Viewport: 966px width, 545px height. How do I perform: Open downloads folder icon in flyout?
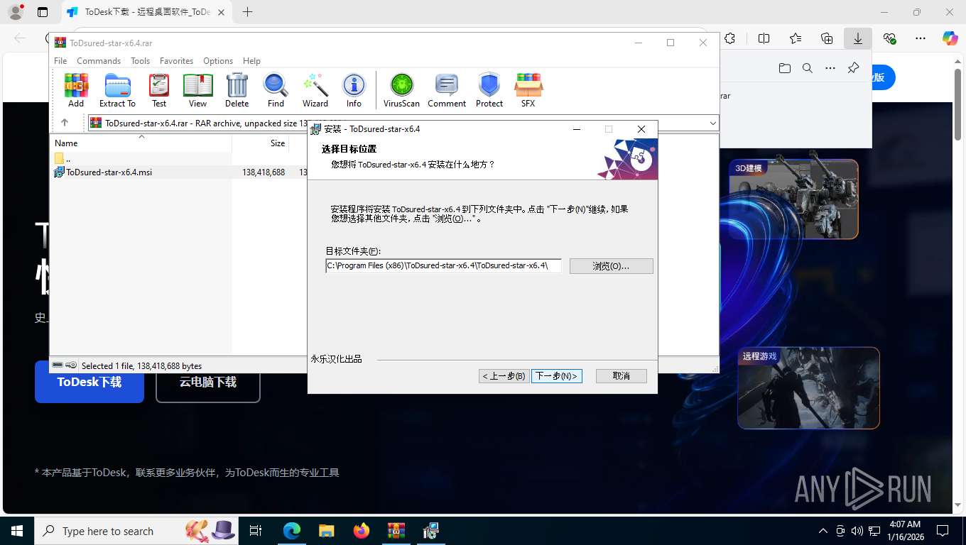[784, 68]
